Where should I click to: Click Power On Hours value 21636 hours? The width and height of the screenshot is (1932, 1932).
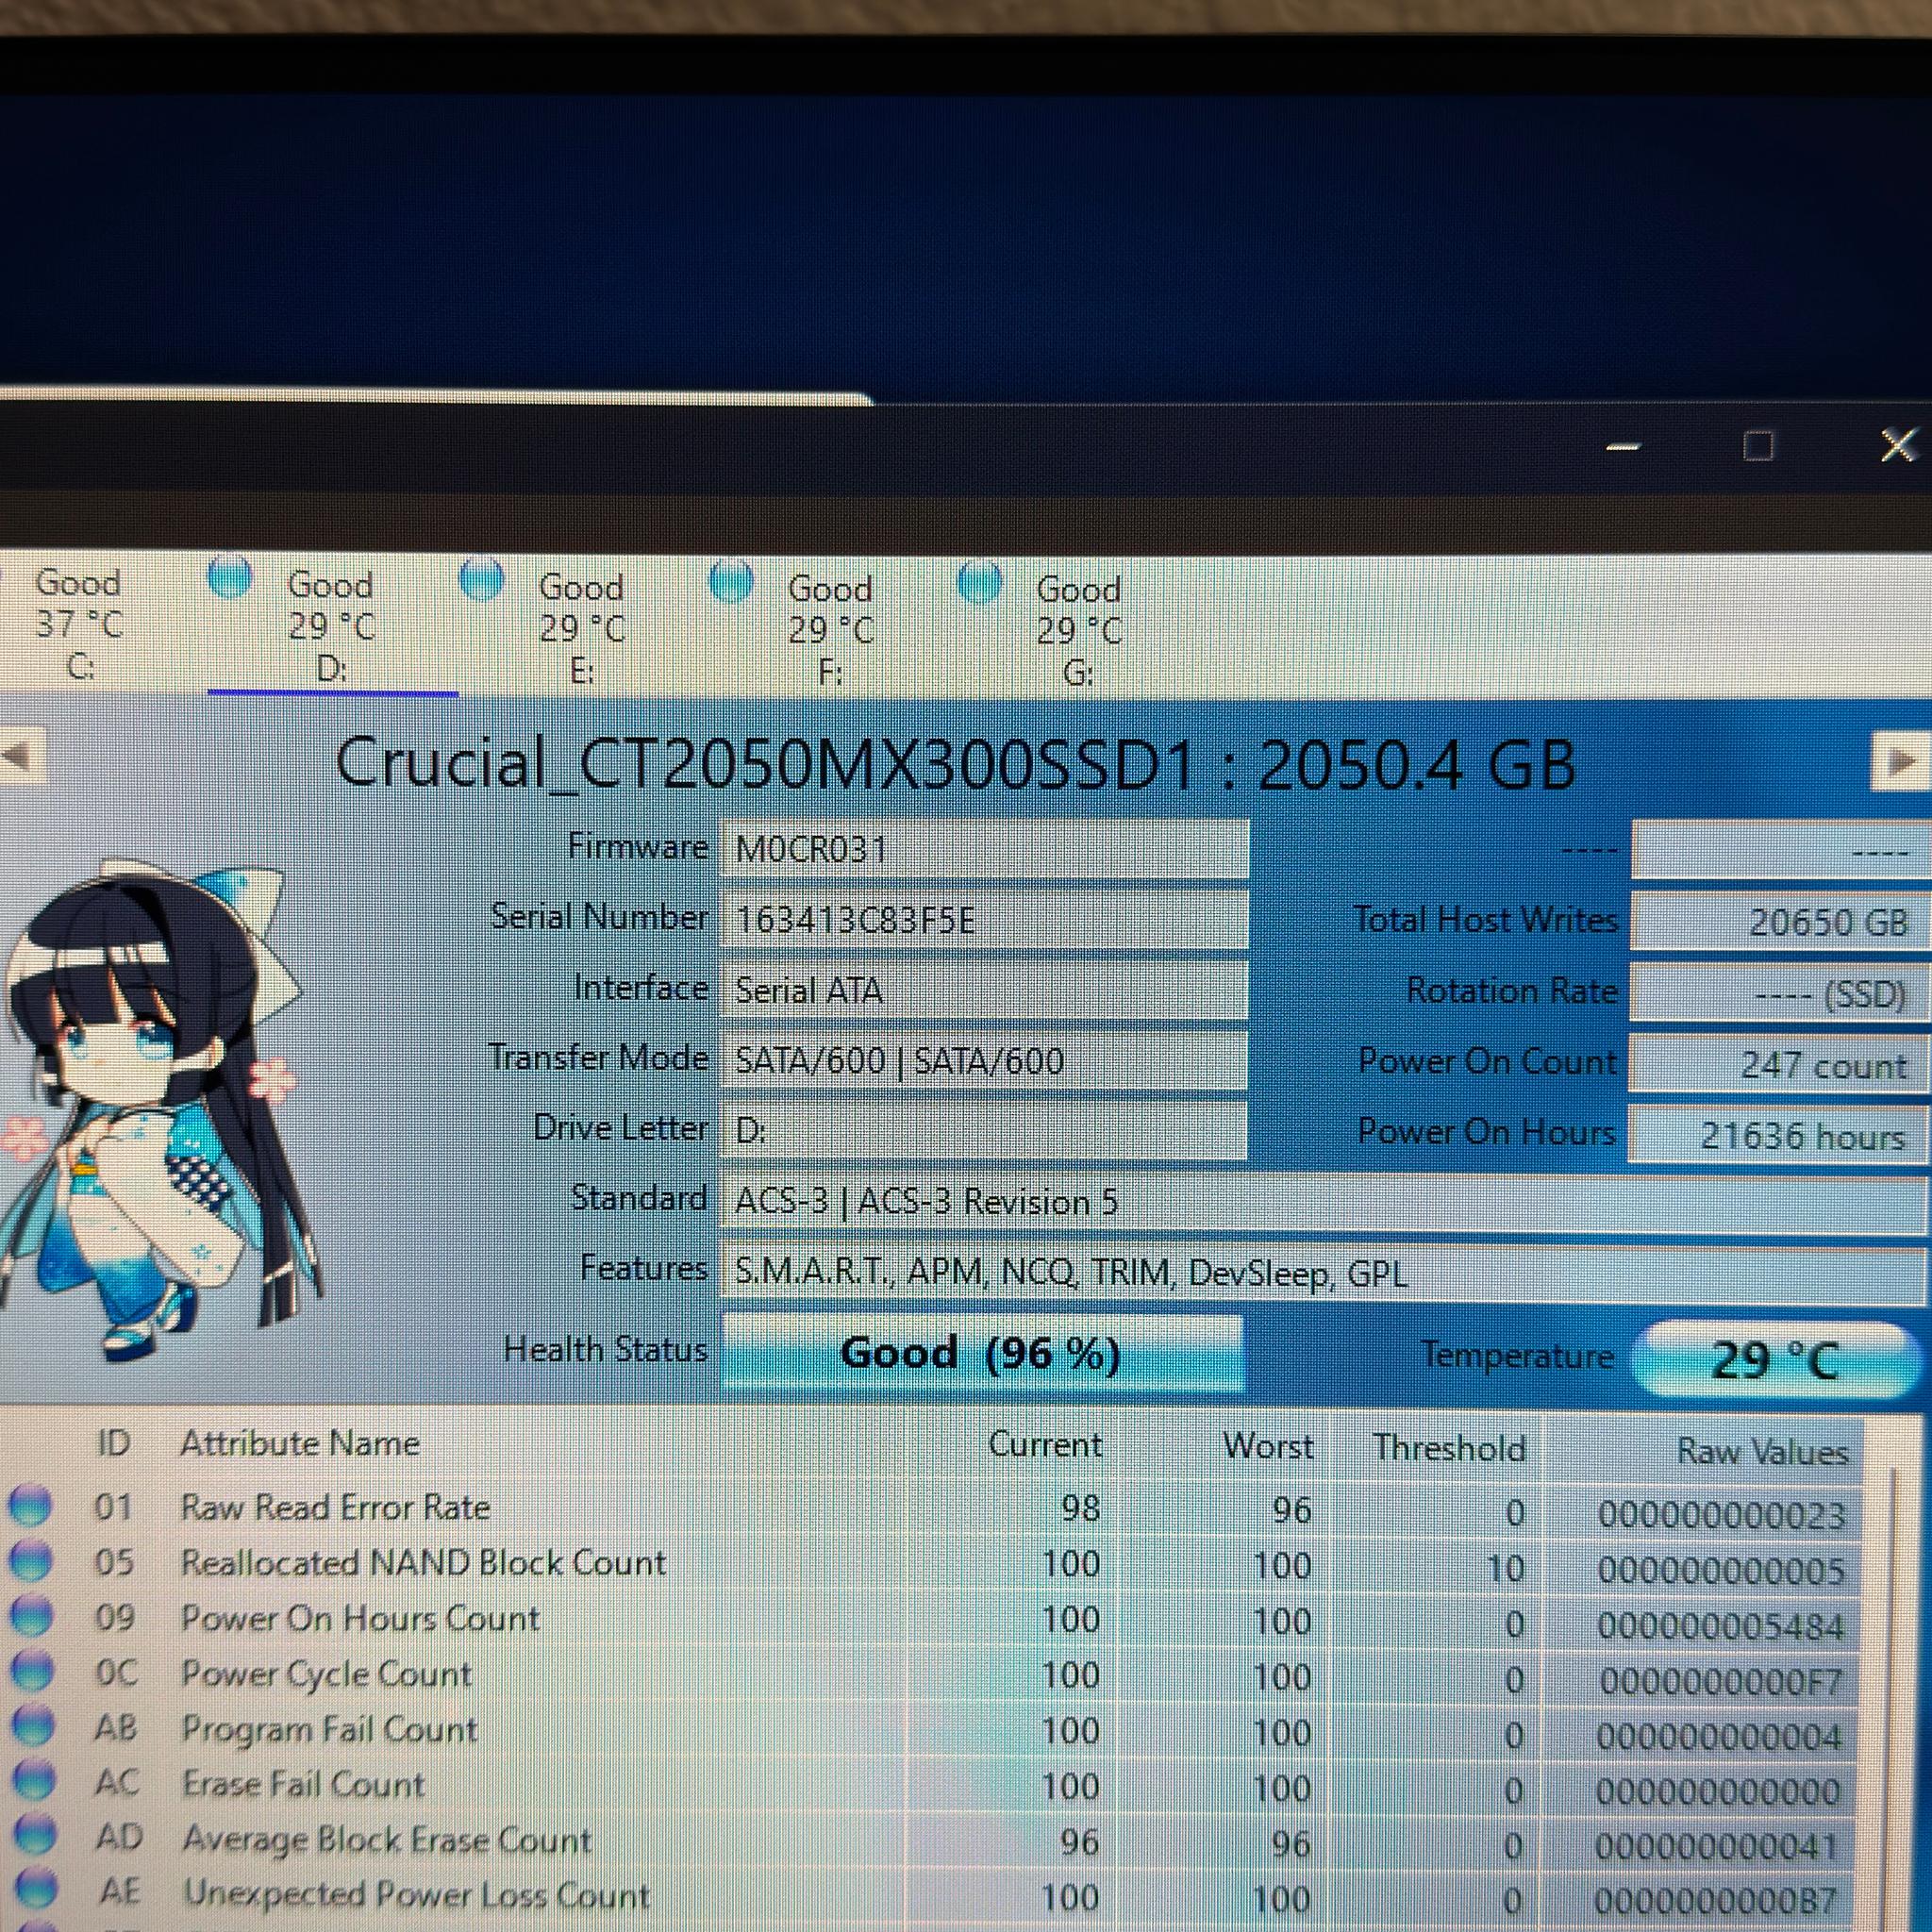[x=1777, y=1136]
